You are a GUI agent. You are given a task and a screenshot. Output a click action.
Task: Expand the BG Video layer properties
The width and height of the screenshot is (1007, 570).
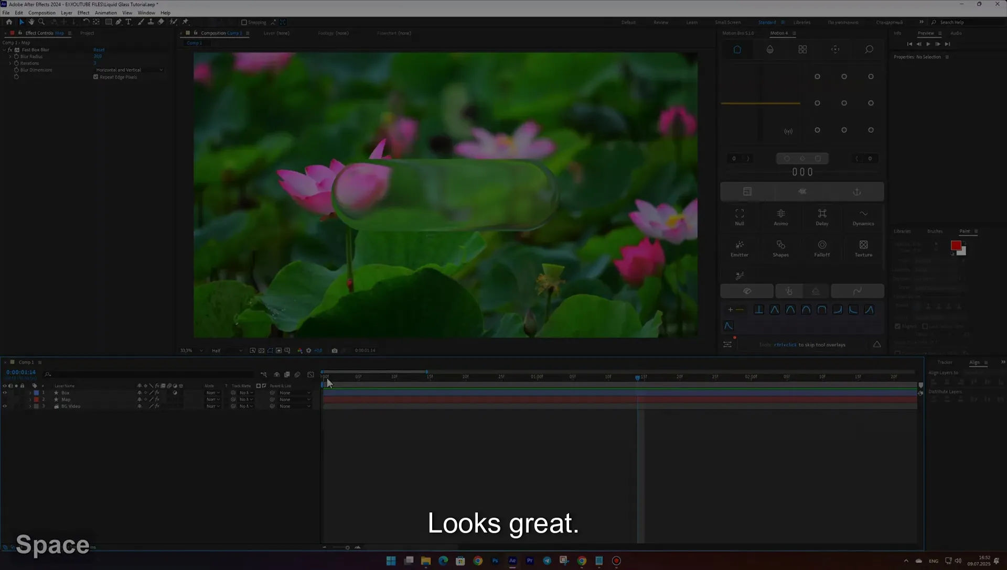[x=30, y=406]
